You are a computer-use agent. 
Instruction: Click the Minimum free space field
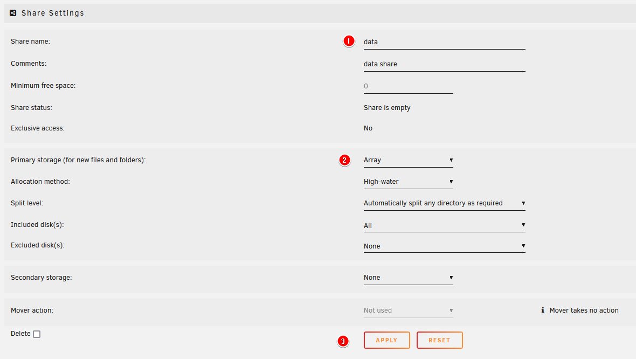(x=408, y=86)
